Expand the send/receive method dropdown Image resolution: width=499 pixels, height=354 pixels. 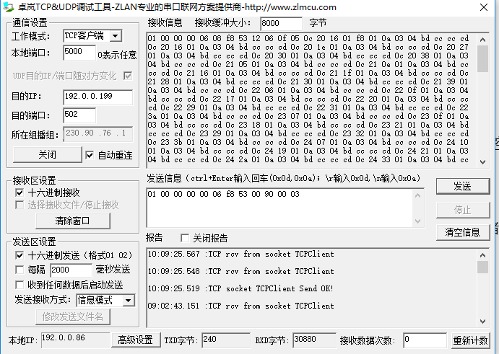click(x=128, y=300)
